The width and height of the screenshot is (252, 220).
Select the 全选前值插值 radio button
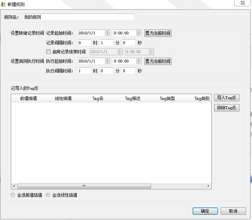coord(13,195)
